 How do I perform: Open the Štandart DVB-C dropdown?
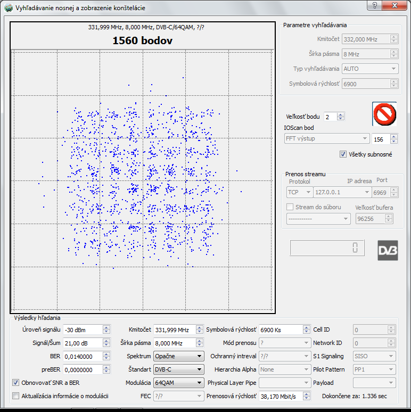pos(179,369)
